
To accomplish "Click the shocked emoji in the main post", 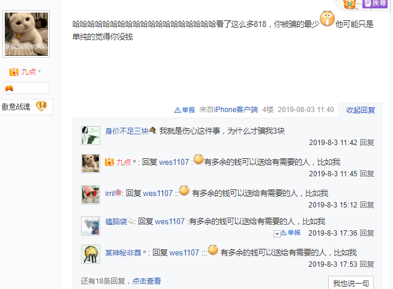I will [328, 19].
